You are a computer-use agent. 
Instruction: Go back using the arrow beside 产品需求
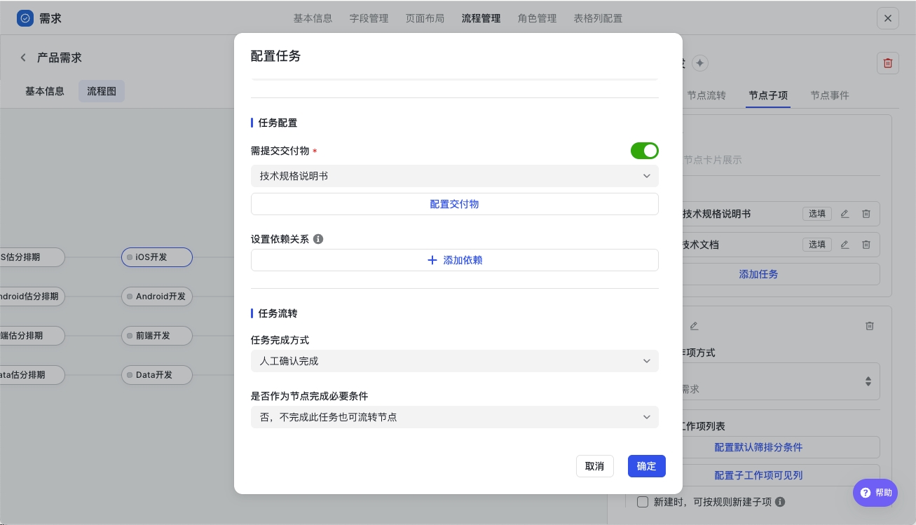click(x=22, y=57)
